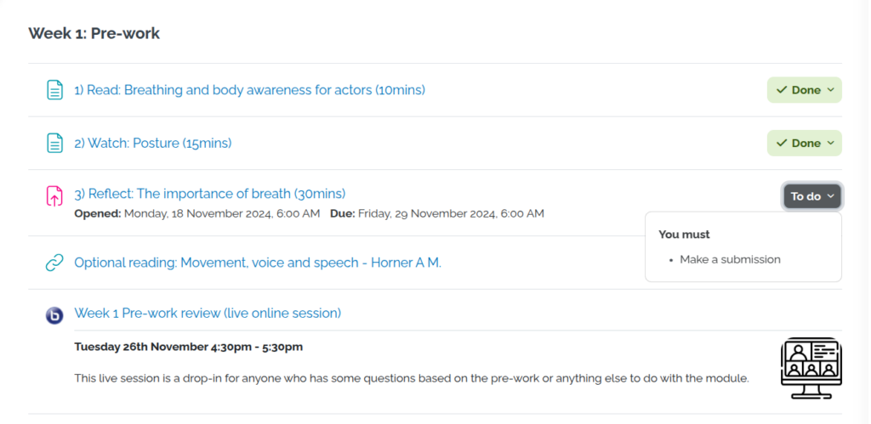
Task: Click the checkmark on Posture Done button
Action: 781,144
